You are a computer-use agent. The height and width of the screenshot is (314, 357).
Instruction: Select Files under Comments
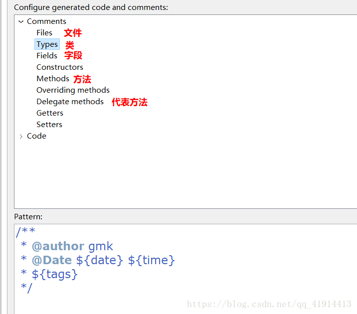(x=44, y=33)
